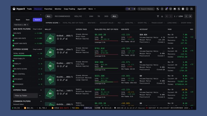
Task: Click the HyperX paw logo
Action: (14, 9)
